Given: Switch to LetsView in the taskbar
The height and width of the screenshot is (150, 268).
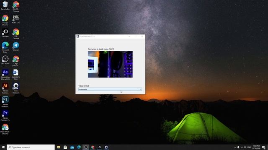Looking at the screenshot, I should click(x=100, y=147).
